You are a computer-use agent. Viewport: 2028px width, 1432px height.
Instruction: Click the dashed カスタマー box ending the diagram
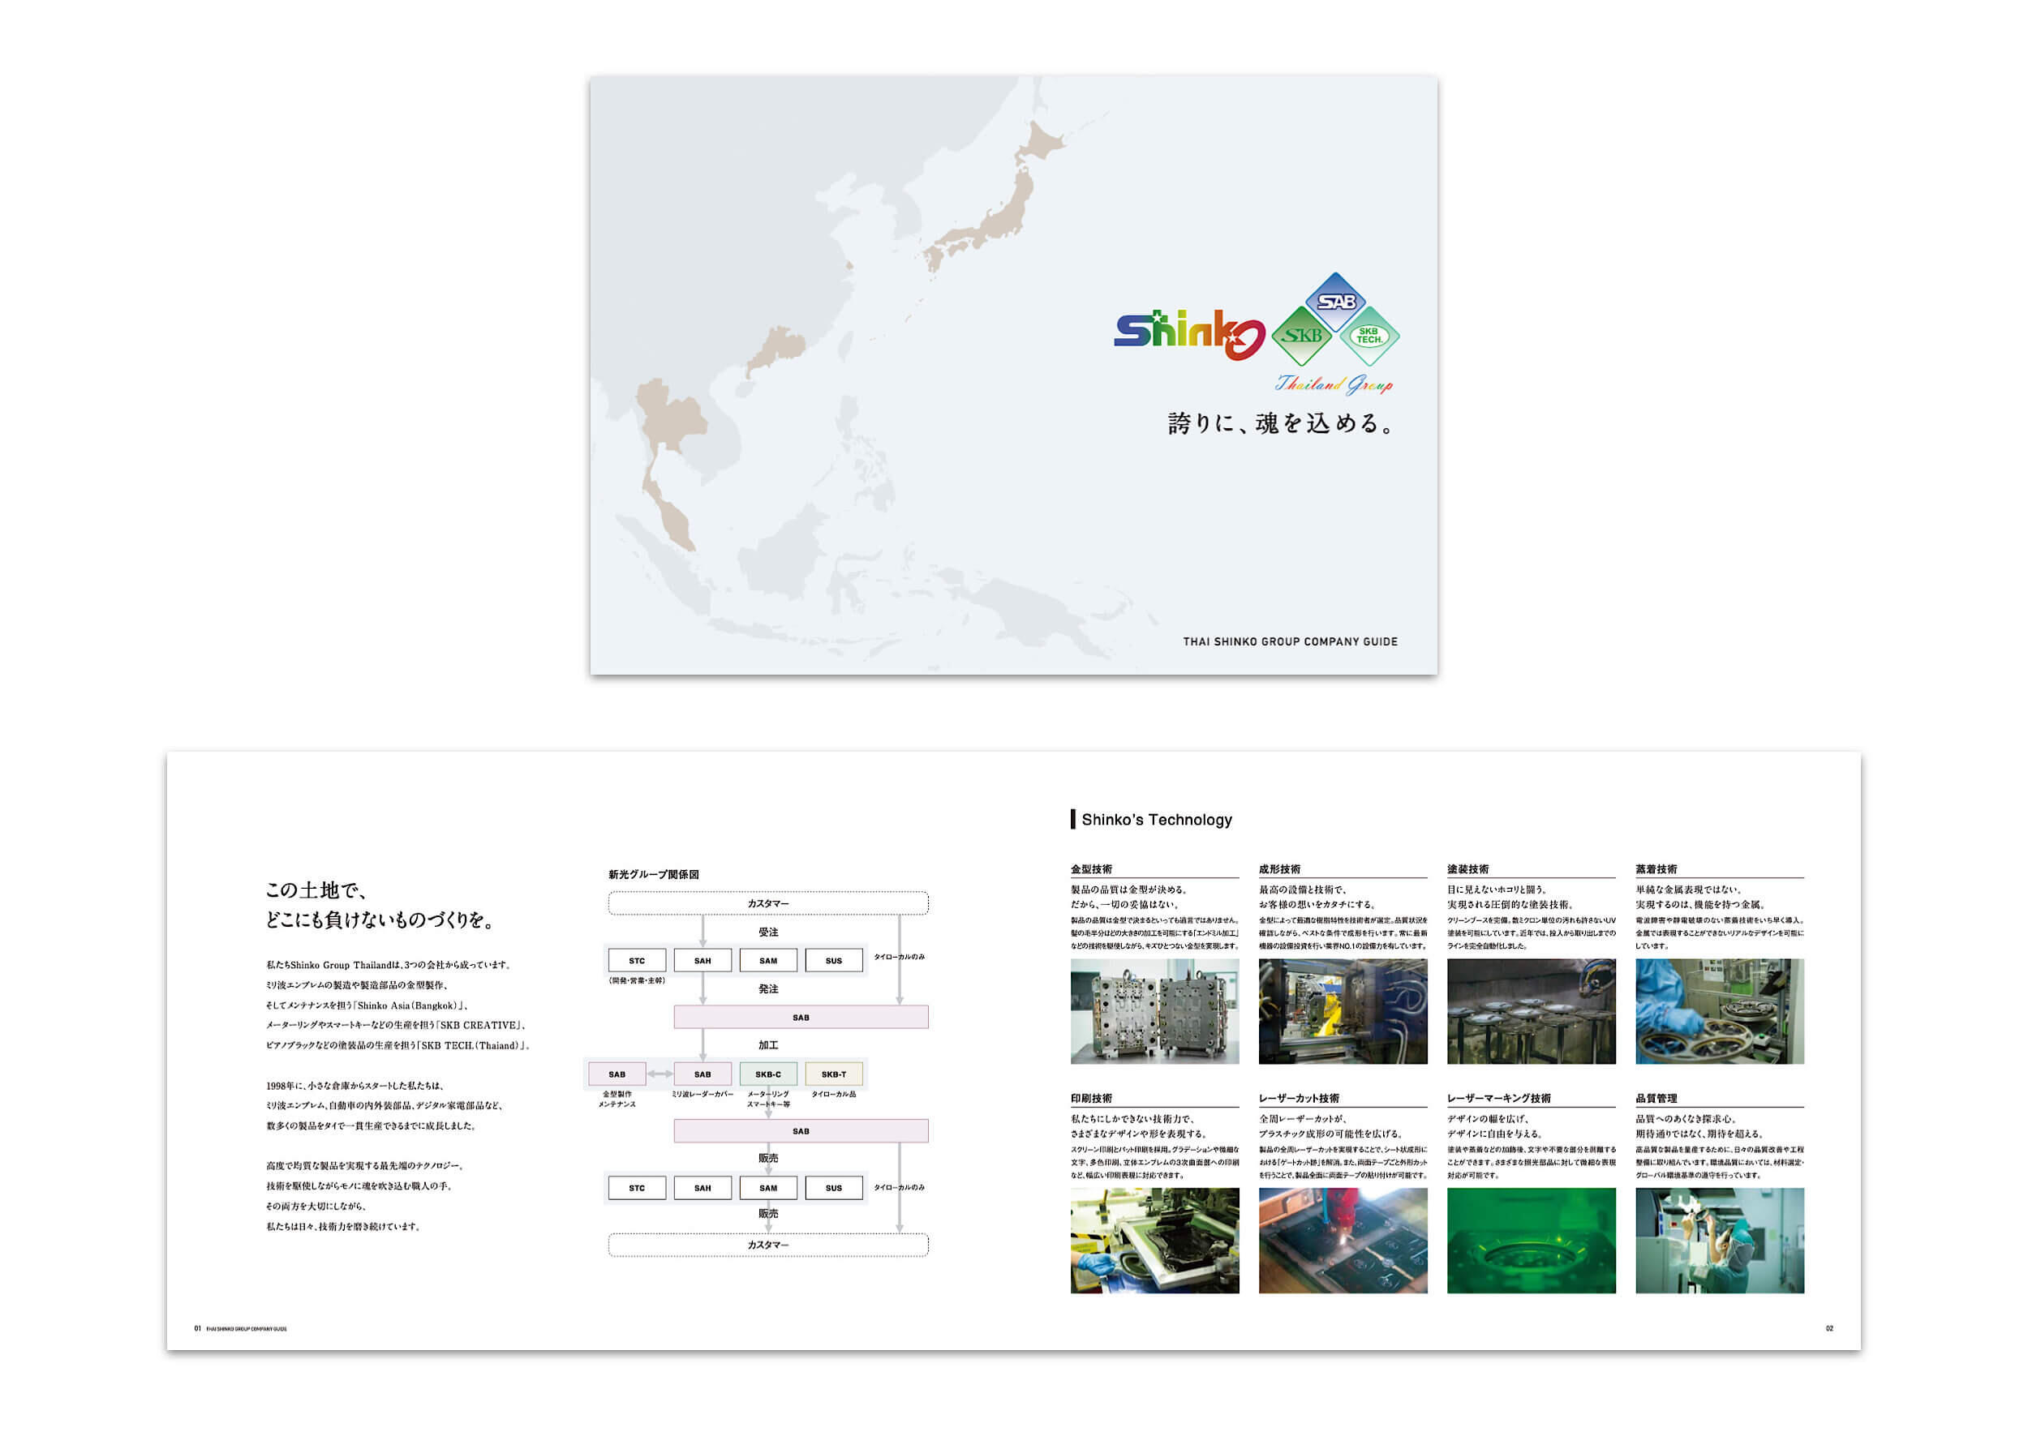(x=768, y=1245)
